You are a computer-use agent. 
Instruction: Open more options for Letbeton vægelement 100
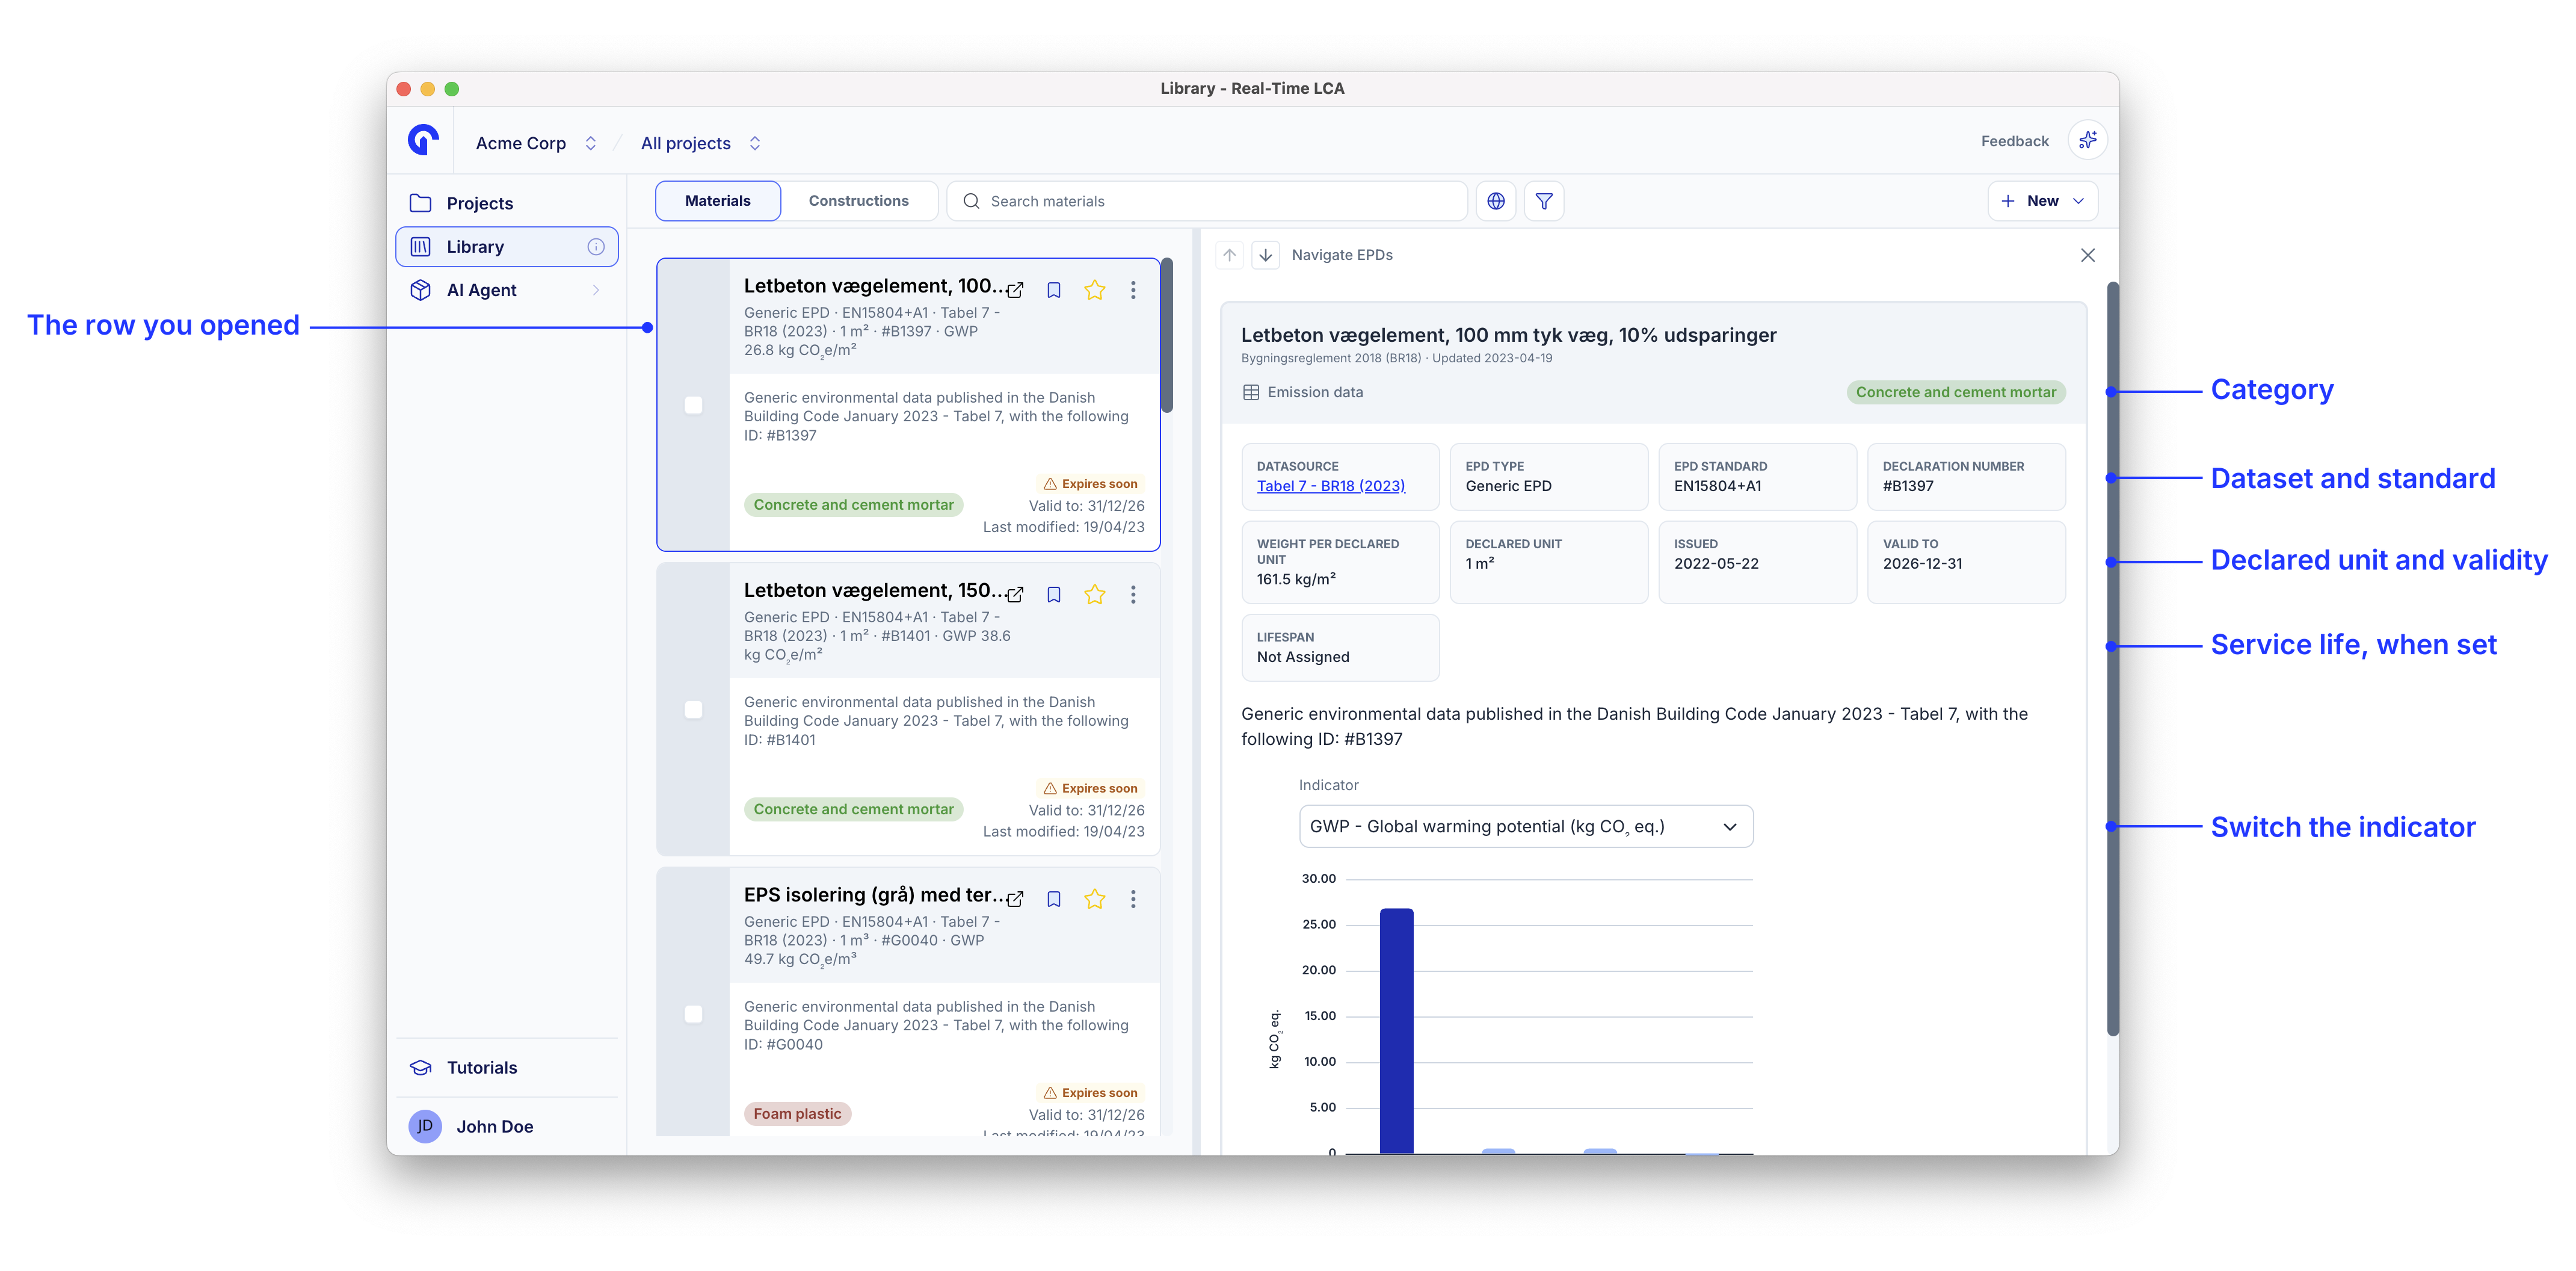click(1132, 290)
